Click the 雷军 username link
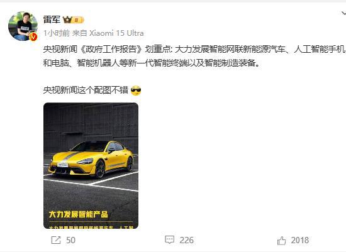The height and width of the screenshot is (252, 346). pyautogui.click(x=52, y=20)
